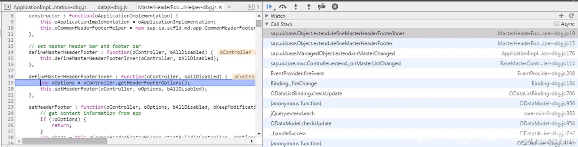Open core-min-0-dbg.js:383 source link
Screen dimensions: 578x147
(549, 114)
